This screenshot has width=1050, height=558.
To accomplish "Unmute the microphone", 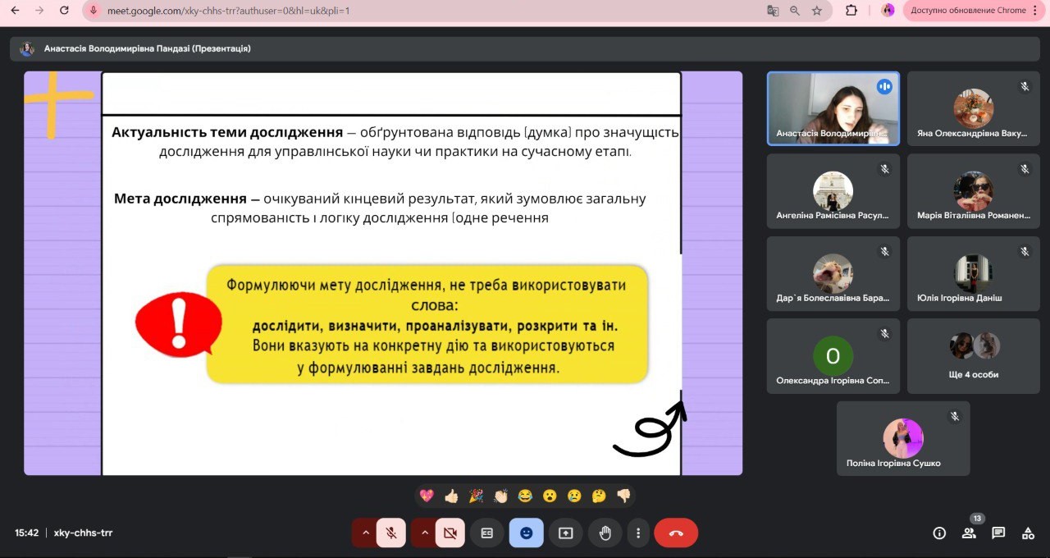I will coord(391,533).
